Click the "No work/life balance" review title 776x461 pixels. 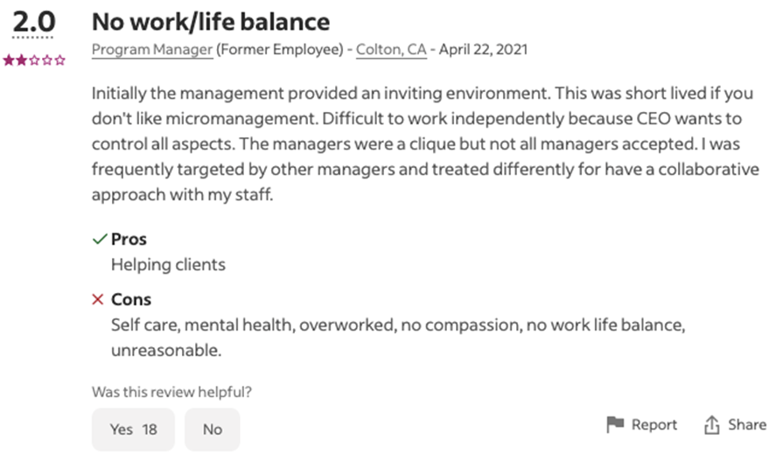211,22
